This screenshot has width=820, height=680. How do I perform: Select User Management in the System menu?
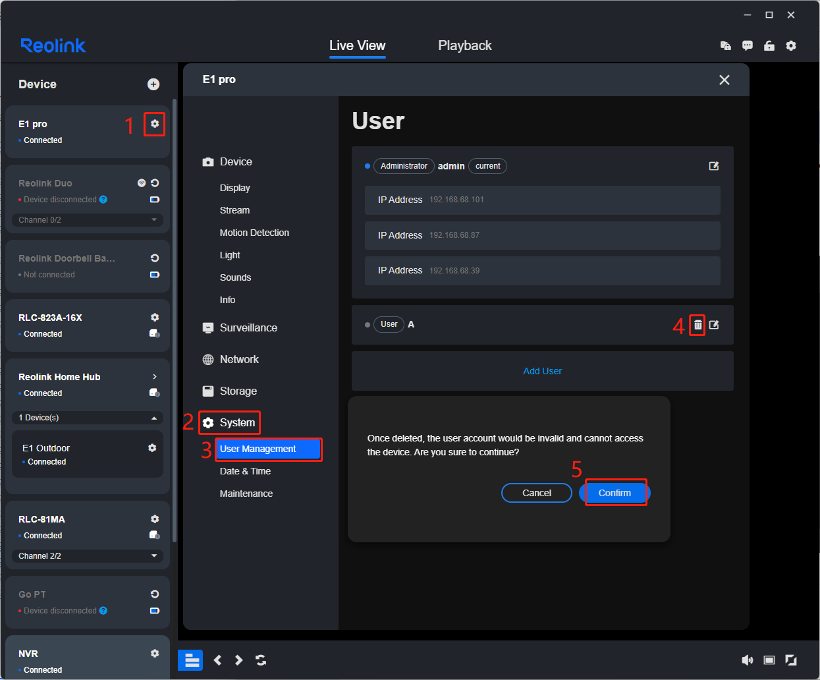268,449
